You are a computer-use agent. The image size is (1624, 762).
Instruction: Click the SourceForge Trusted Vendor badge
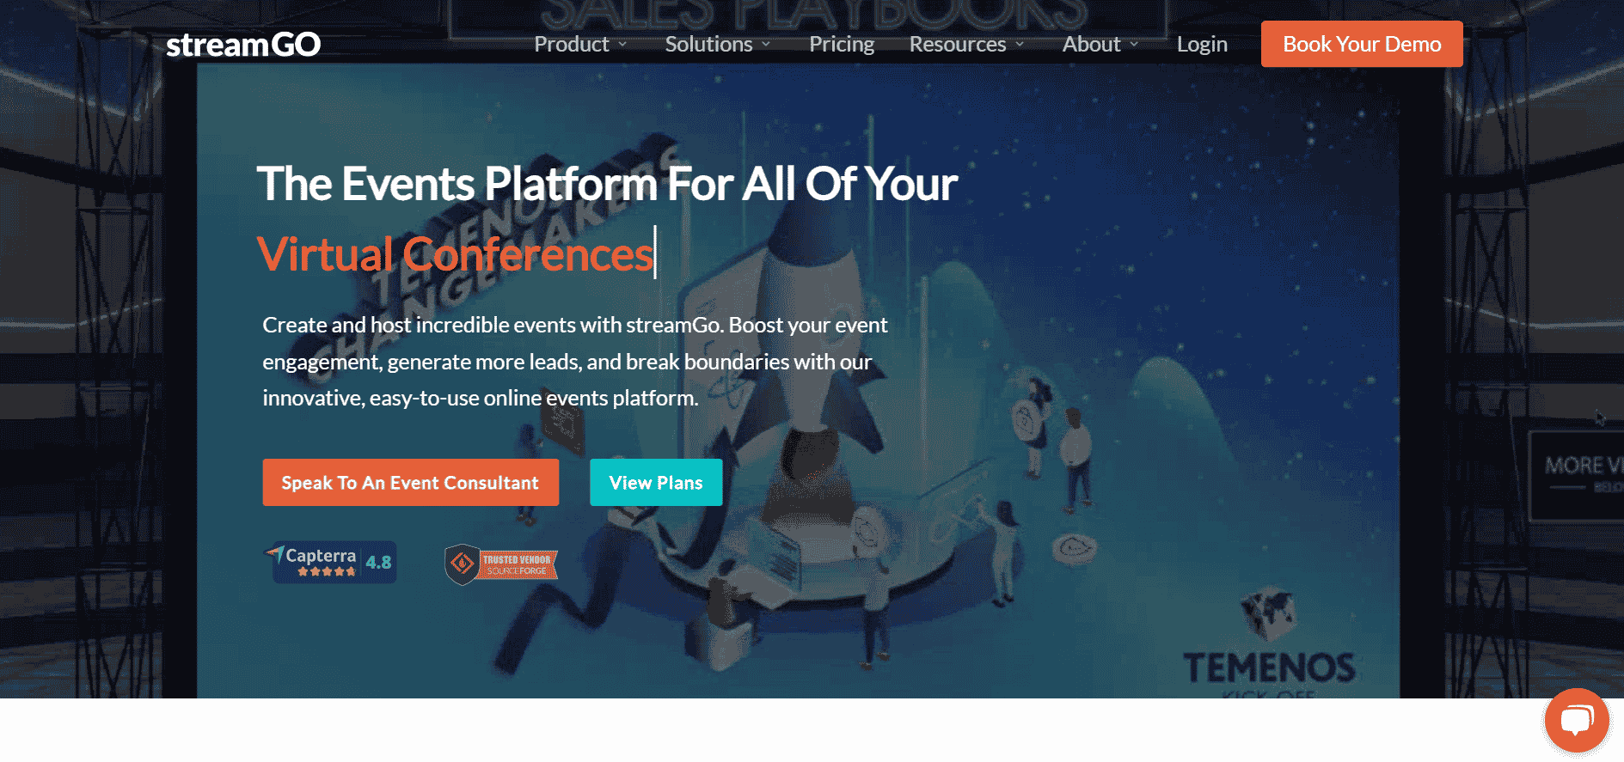coord(501,564)
